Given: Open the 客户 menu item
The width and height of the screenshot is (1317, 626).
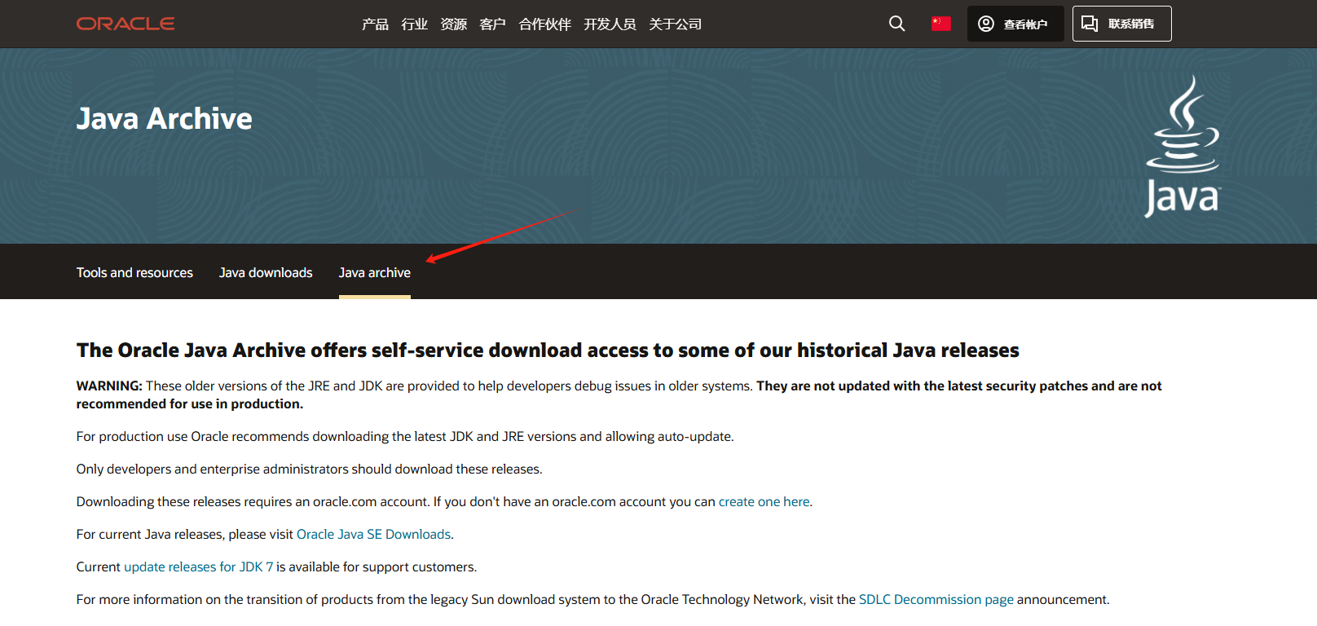Looking at the screenshot, I should pyautogui.click(x=492, y=24).
